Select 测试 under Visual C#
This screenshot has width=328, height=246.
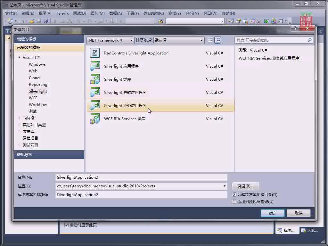tap(33, 111)
